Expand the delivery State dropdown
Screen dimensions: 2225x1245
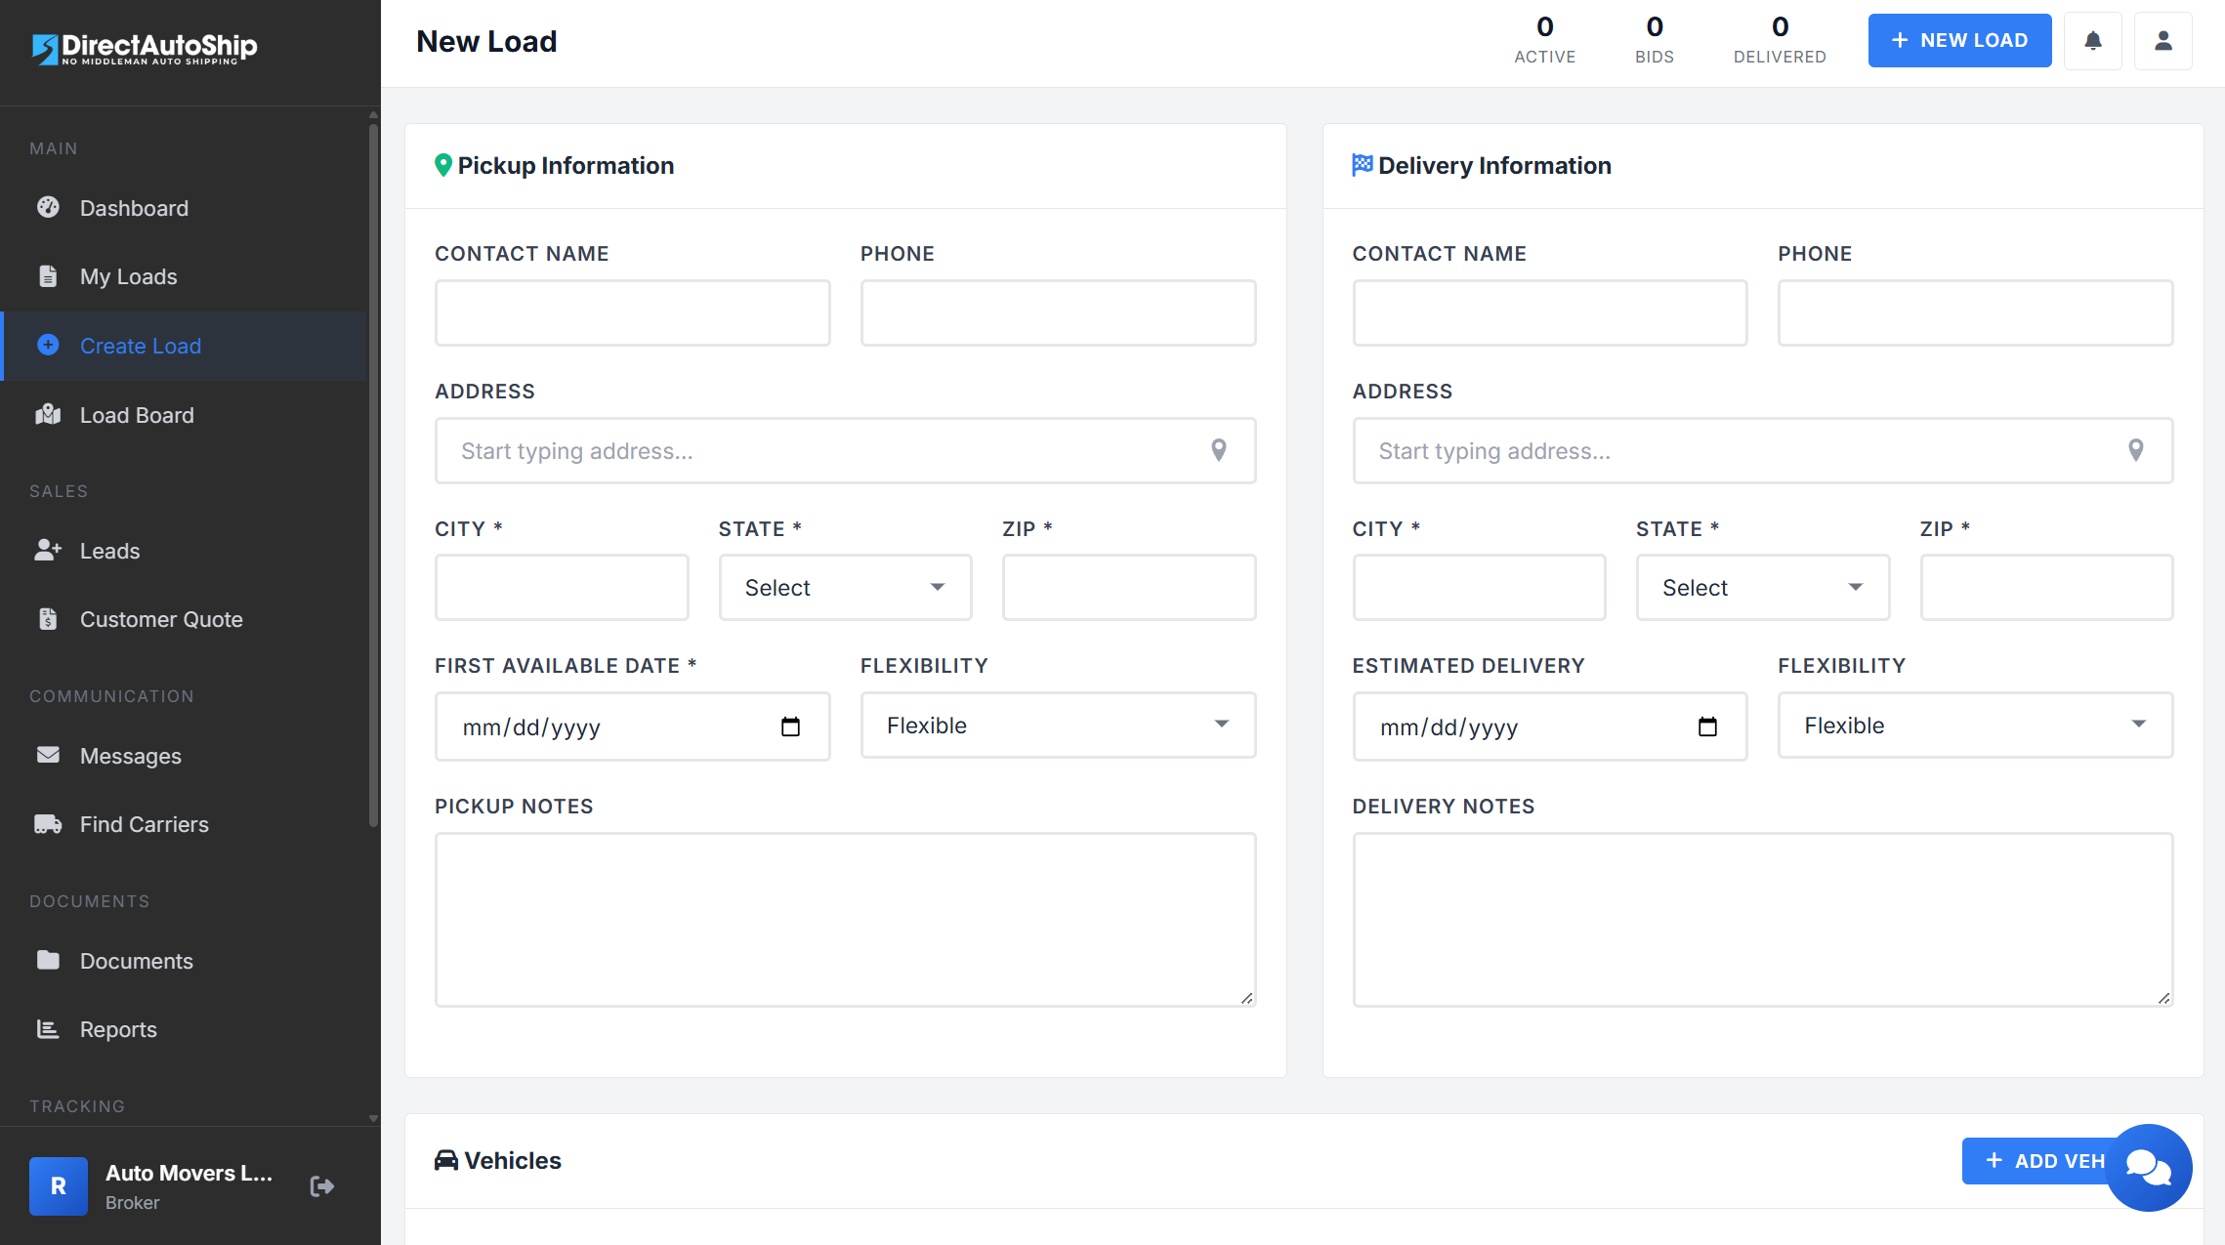click(1763, 587)
